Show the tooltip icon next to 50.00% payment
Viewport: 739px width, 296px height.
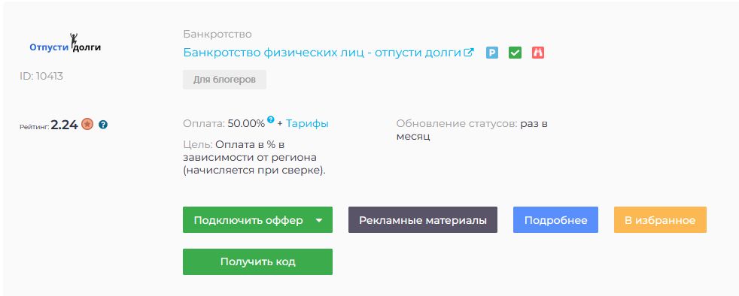(270, 119)
